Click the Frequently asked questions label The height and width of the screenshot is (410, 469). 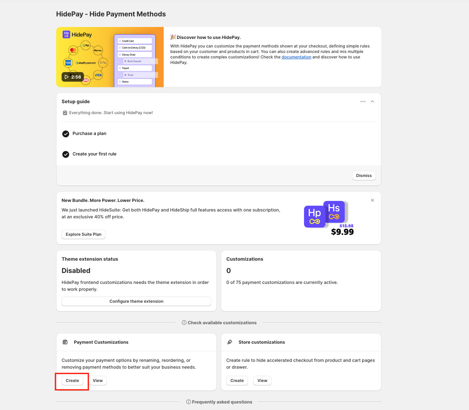click(222, 402)
